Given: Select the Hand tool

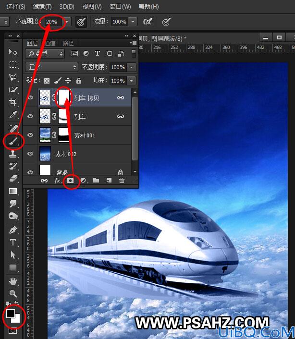Looking at the screenshot, I should [13, 281].
